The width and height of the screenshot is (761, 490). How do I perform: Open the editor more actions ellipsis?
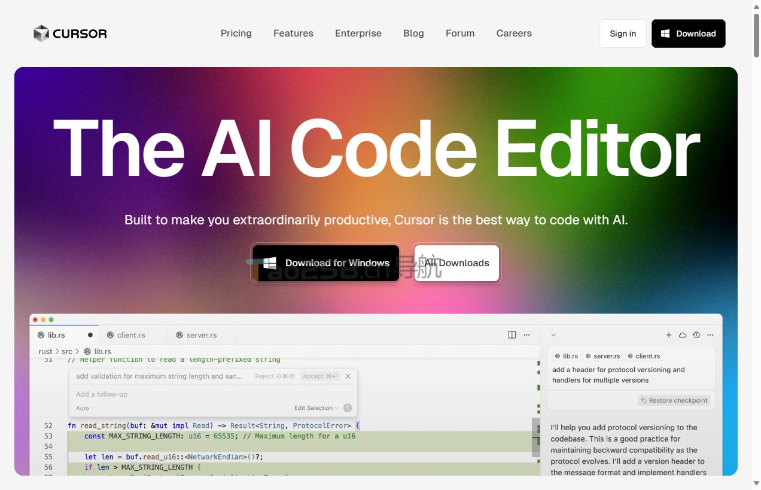click(526, 335)
